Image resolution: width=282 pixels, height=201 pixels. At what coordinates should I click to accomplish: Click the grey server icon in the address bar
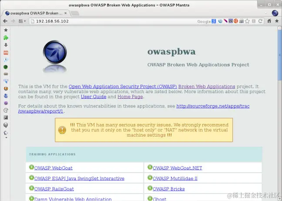click(x=242, y=21)
